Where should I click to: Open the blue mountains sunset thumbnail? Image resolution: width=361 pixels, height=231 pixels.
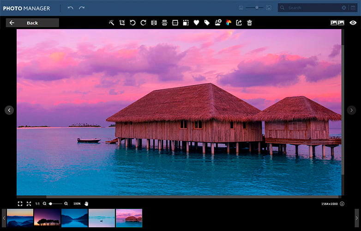click(x=20, y=218)
